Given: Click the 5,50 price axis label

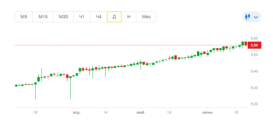Looking at the screenshot, I should pyautogui.click(x=254, y=55).
